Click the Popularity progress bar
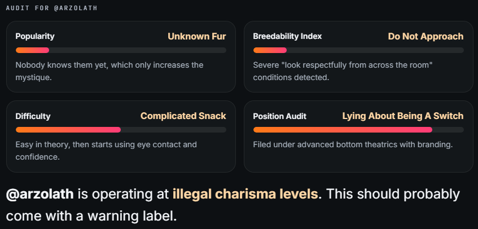The image size is (478, 229). (x=121, y=50)
